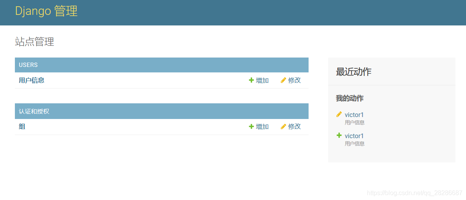Open the added victor1 recent action
The height and width of the screenshot is (200, 466).
(x=354, y=136)
